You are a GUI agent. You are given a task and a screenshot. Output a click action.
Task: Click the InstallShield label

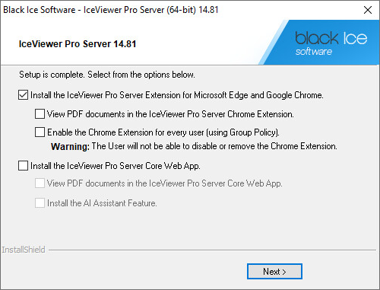(x=24, y=250)
